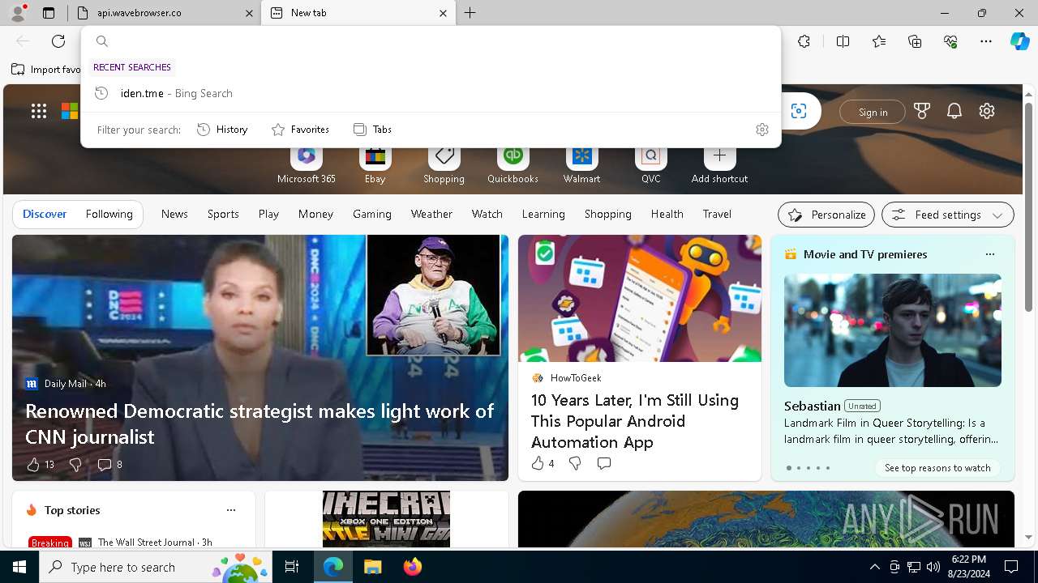
Task: Close the New tab tab
Action: [443, 13]
